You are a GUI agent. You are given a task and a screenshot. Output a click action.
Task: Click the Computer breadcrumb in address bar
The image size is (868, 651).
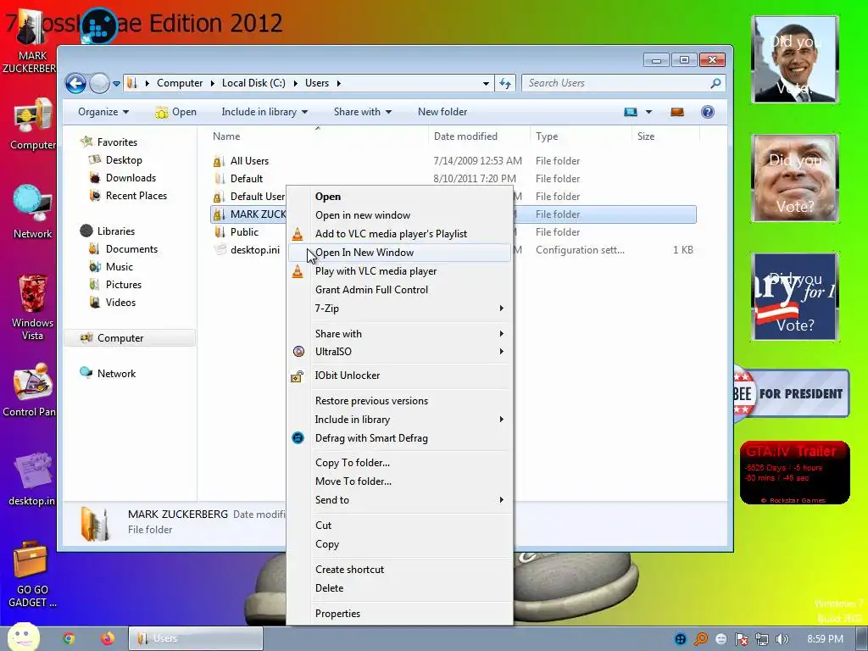(x=180, y=83)
